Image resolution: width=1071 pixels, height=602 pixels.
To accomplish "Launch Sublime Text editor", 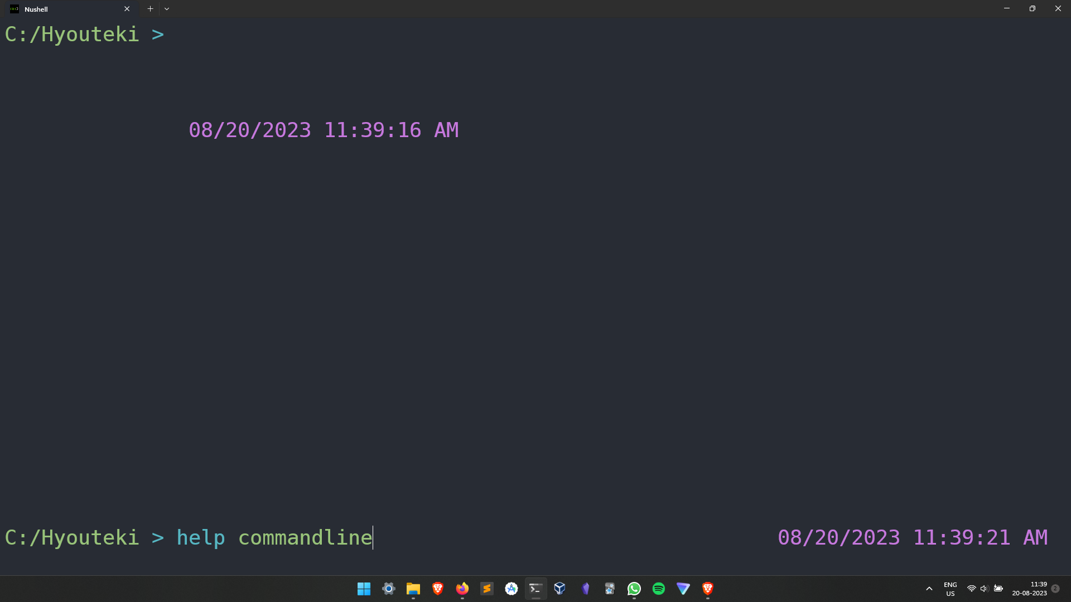I will click(x=486, y=589).
